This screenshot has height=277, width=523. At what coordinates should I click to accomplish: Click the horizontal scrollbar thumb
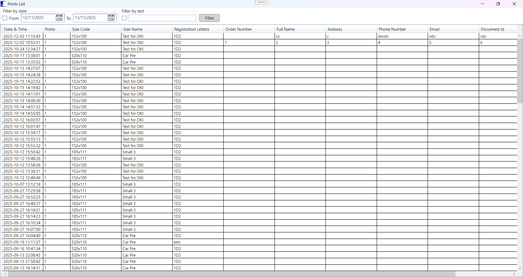pyautogui.click(x=232, y=274)
